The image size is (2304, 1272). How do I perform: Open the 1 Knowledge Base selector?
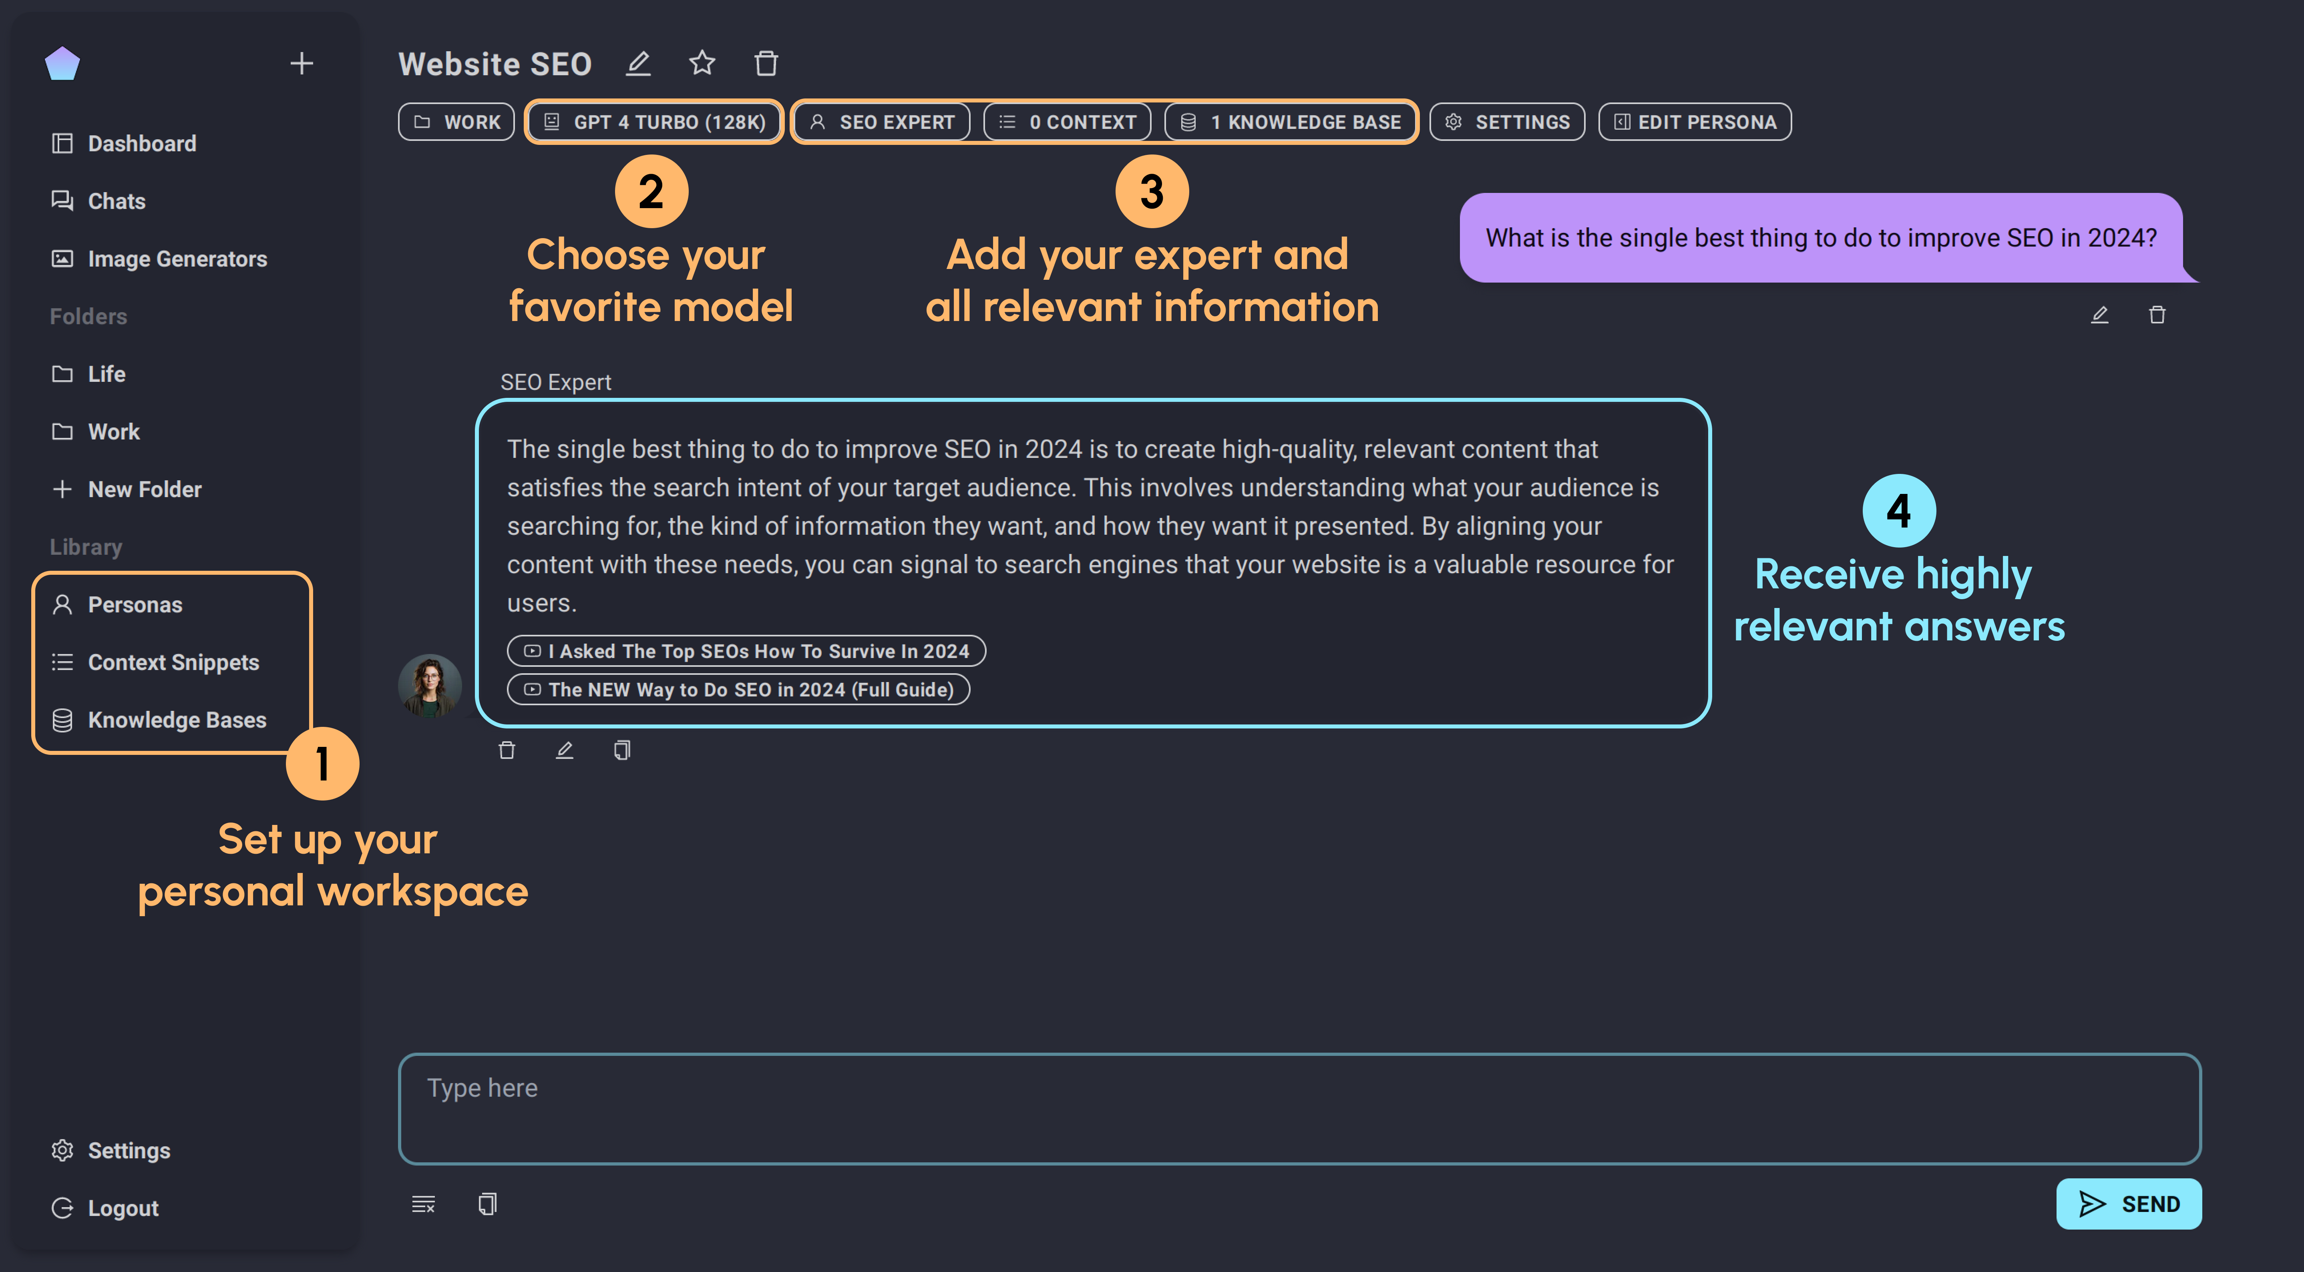pos(1290,122)
